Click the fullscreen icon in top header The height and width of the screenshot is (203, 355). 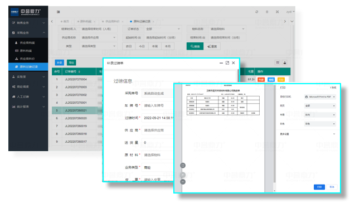pyautogui.click(x=277, y=12)
